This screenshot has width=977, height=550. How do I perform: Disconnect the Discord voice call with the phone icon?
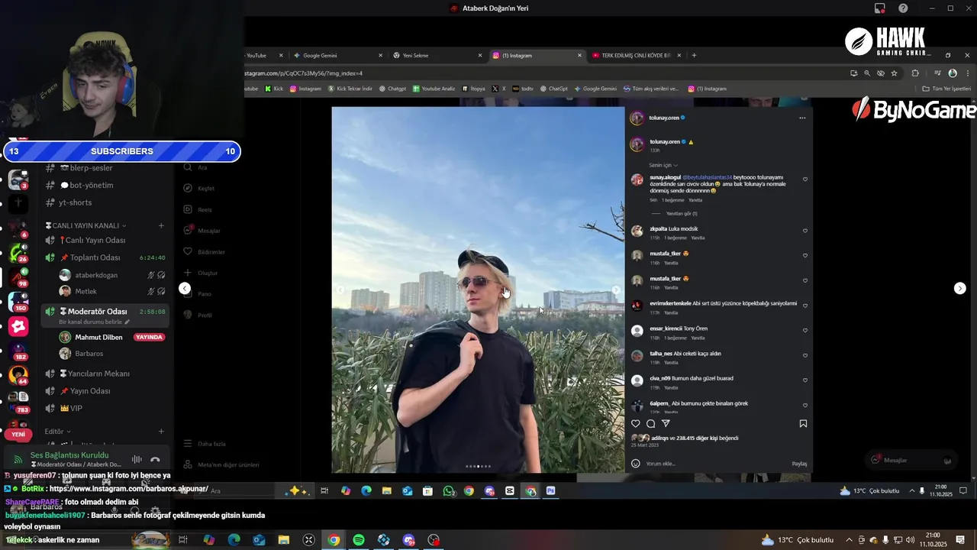point(155,459)
